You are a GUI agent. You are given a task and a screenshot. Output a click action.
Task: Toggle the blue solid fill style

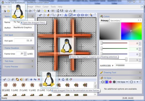coord(106,82)
